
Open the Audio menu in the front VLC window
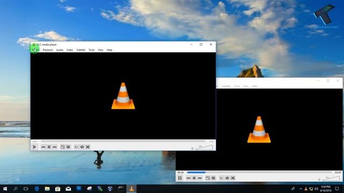click(60, 50)
